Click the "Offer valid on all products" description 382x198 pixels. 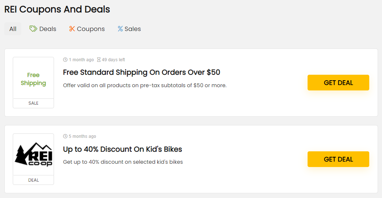click(145, 85)
